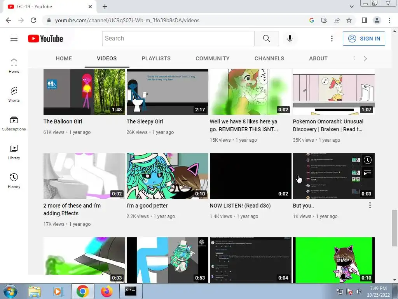Open 'The Sleepy Girl' video title
The width and height of the screenshot is (398, 299).
(145, 121)
